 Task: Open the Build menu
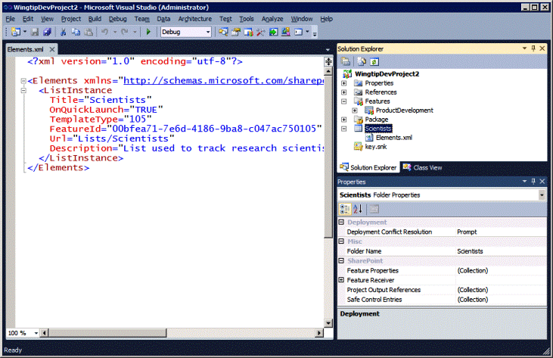[95, 19]
